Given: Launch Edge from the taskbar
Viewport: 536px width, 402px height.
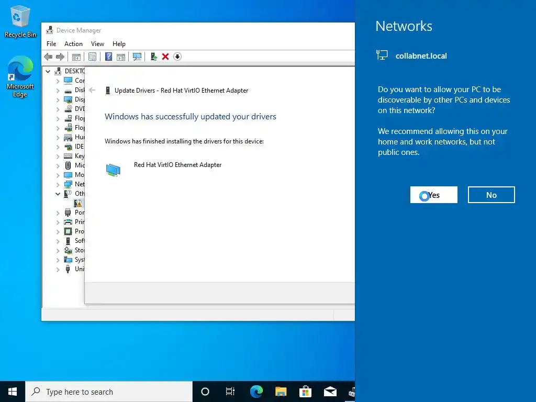Looking at the screenshot, I should coord(256,392).
